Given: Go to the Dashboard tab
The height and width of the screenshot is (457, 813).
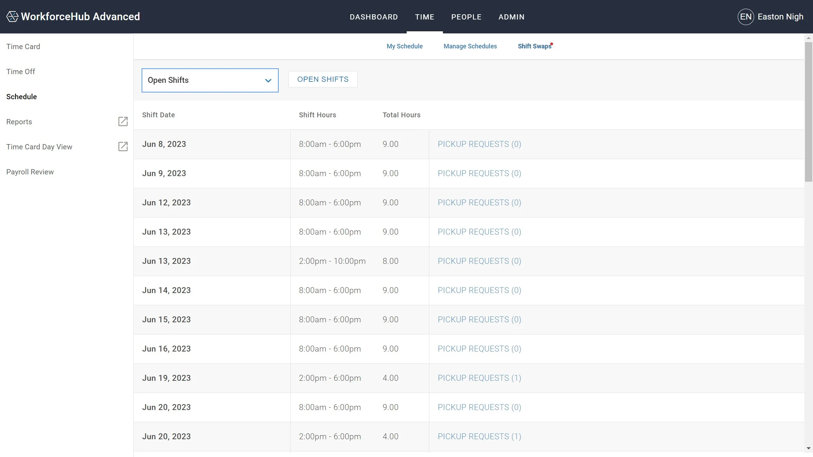Looking at the screenshot, I should (x=374, y=17).
